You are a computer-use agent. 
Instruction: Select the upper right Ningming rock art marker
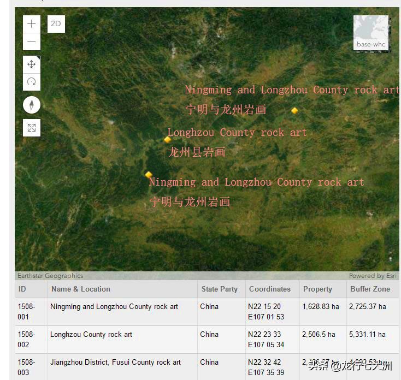[294, 110]
